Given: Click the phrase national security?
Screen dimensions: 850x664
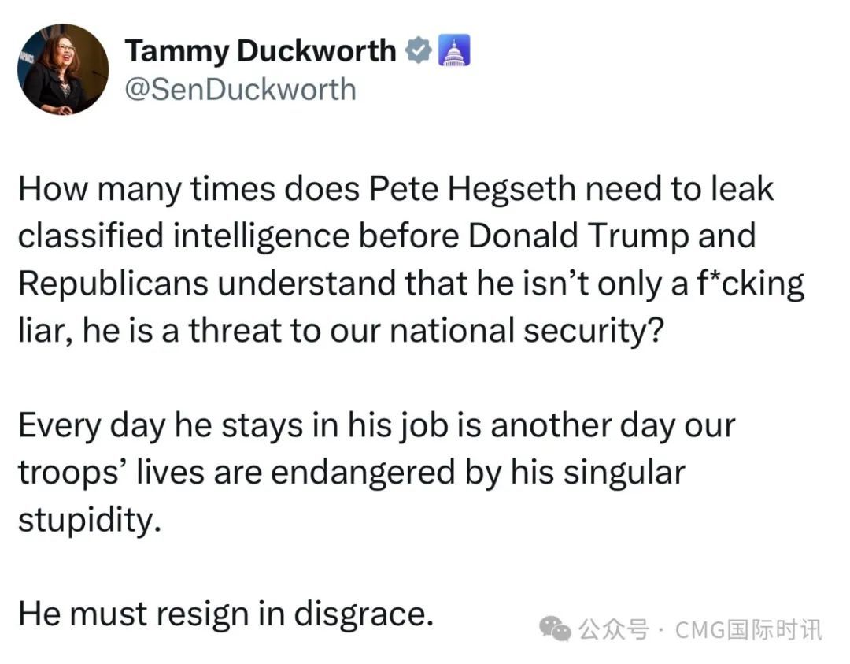Looking at the screenshot, I should [527, 331].
